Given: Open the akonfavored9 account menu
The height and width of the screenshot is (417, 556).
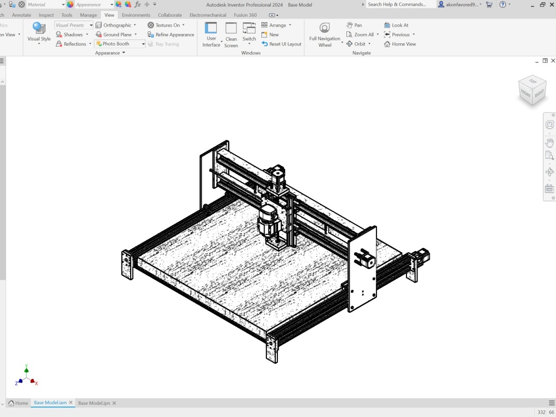Looking at the screenshot, I should click(x=460, y=4).
